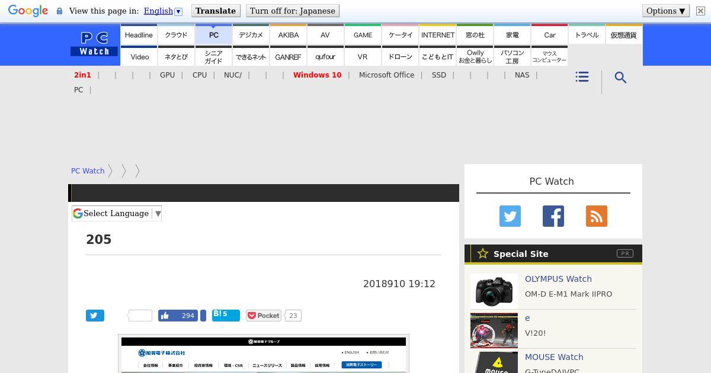The image size is (711, 373).
Task: Open the GANREF tab
Action: tap(288, 57)
